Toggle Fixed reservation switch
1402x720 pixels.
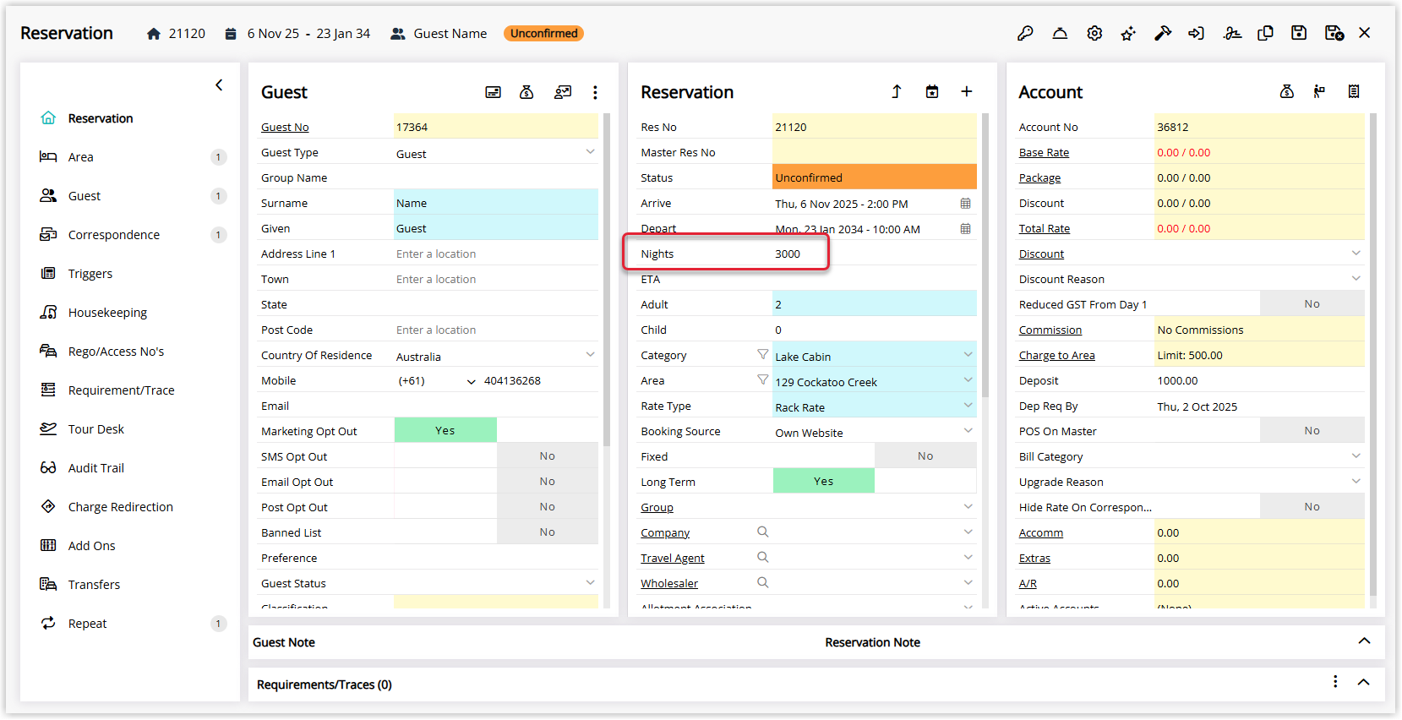tap(875, 455)
